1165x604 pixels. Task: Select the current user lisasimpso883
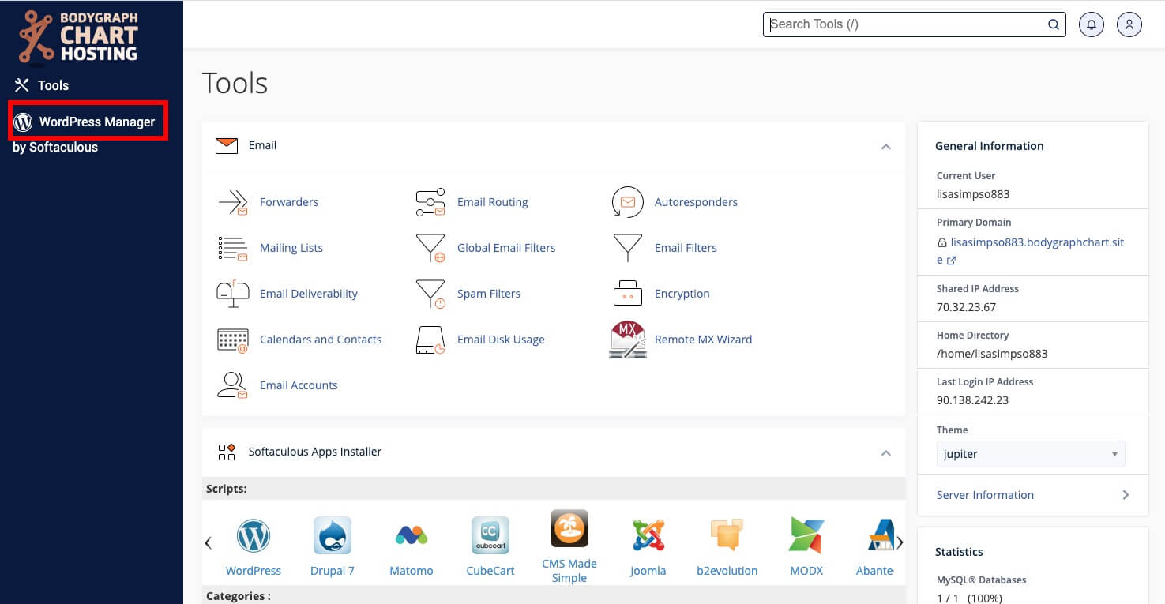(973, 194)
